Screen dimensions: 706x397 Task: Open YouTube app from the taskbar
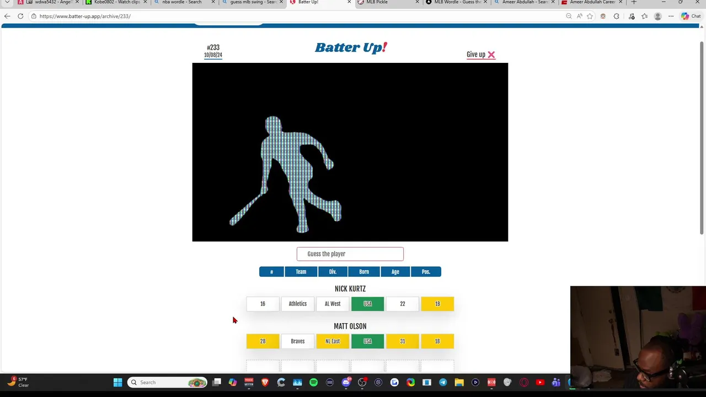[x=540, y=382]
